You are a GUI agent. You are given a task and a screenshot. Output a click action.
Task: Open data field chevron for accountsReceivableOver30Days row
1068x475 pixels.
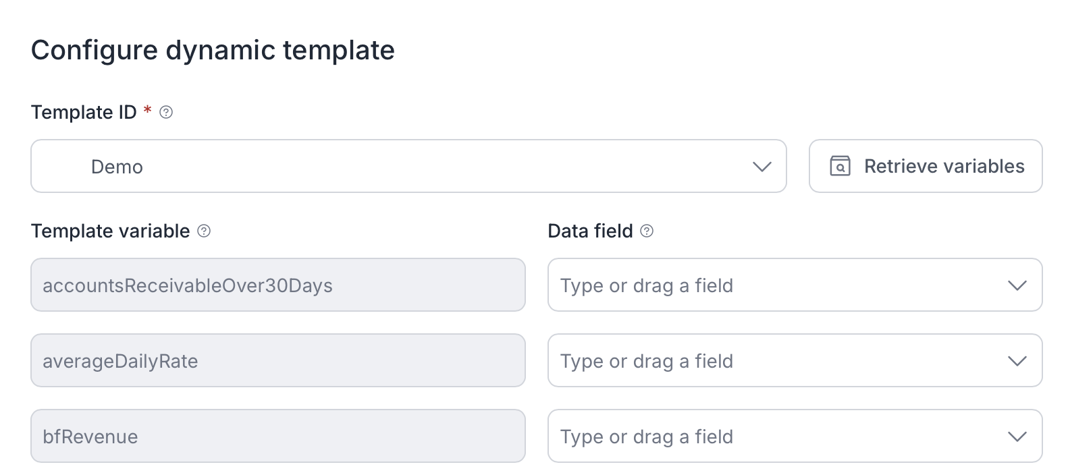tap(1017, 285)
